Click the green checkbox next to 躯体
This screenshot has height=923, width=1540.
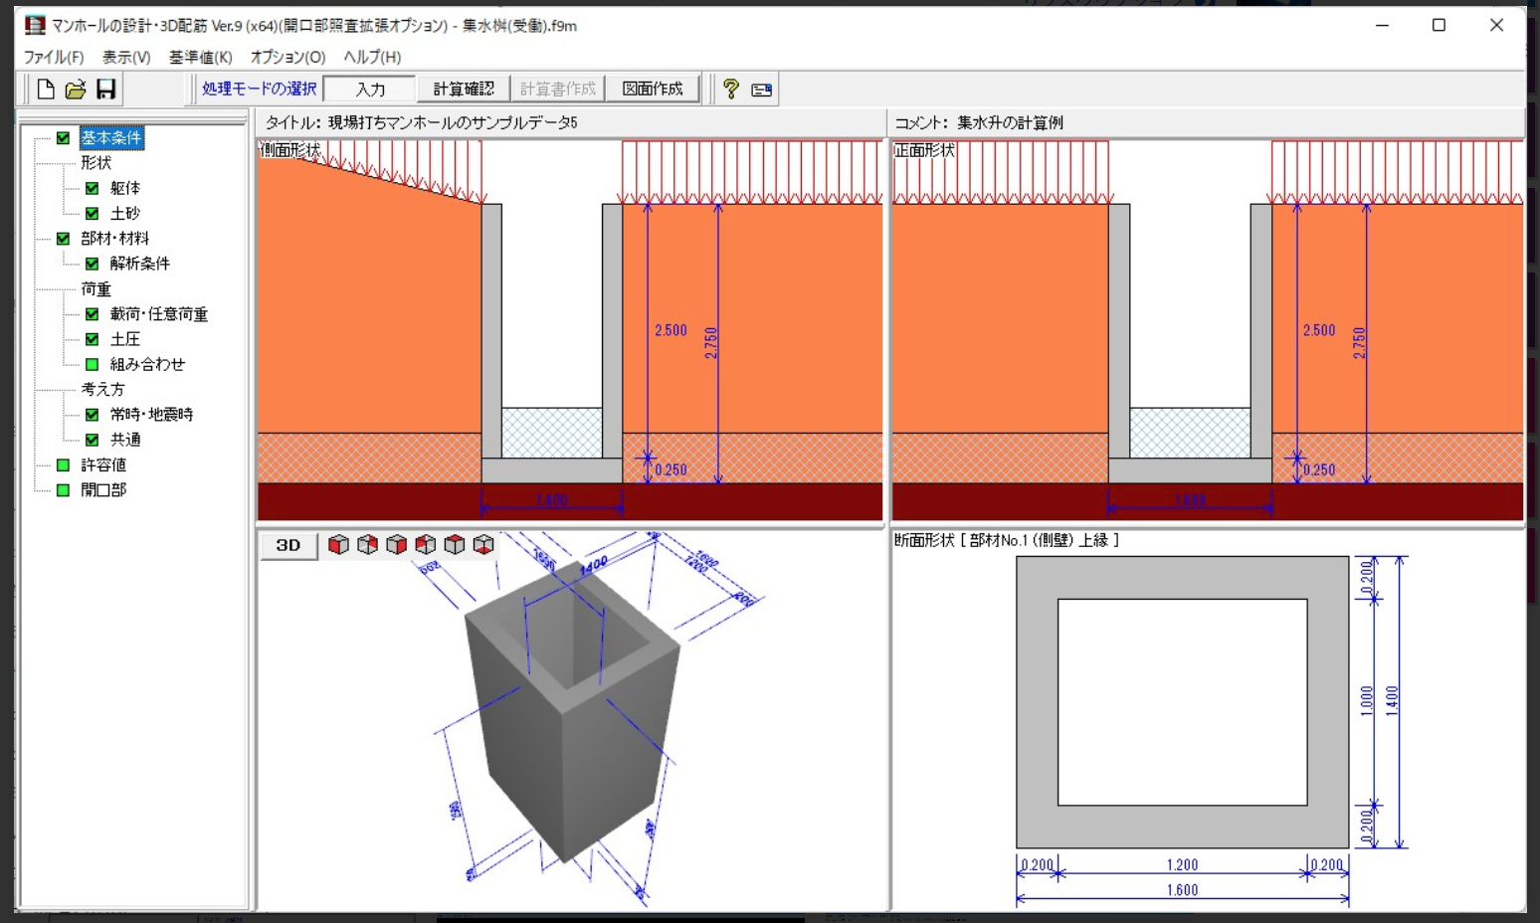pos(93,188)
